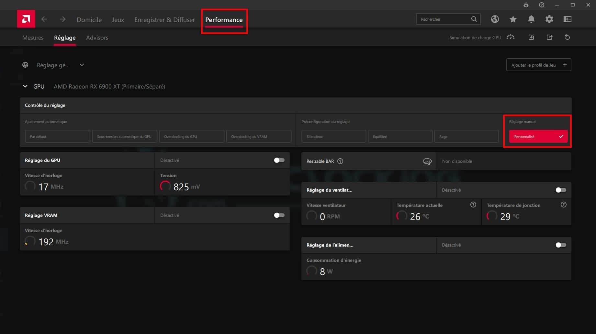Enable power tuning toggle
The width and height of the screenshot is (596, 334).
[561, 245]
